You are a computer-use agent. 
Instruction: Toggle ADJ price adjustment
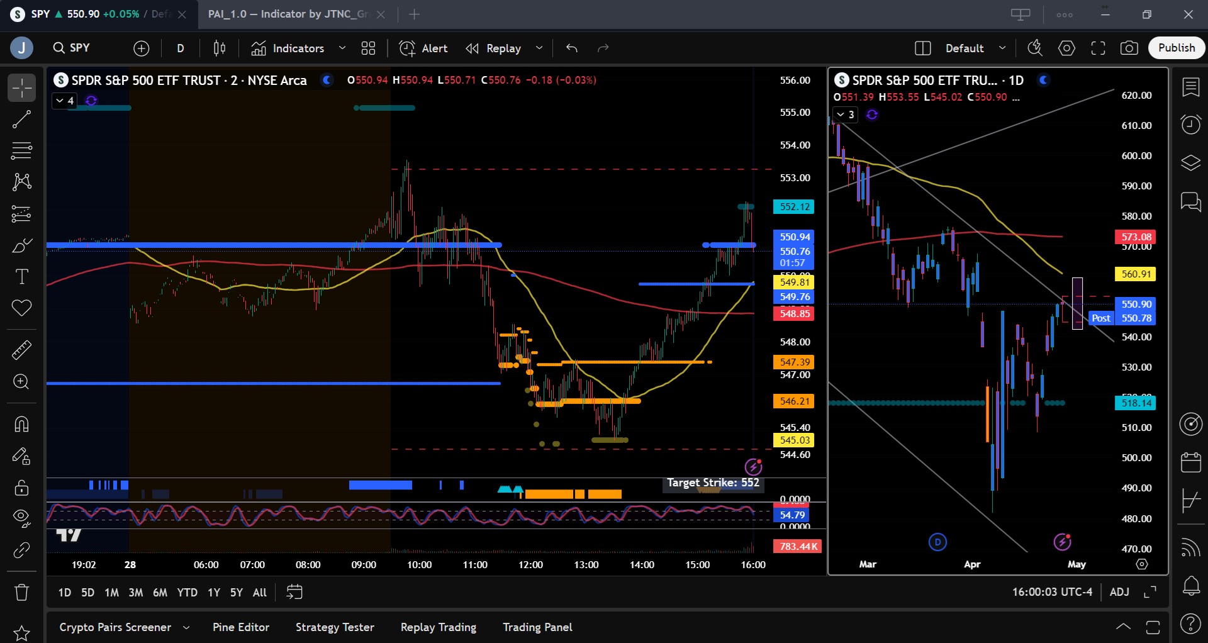1119,592
